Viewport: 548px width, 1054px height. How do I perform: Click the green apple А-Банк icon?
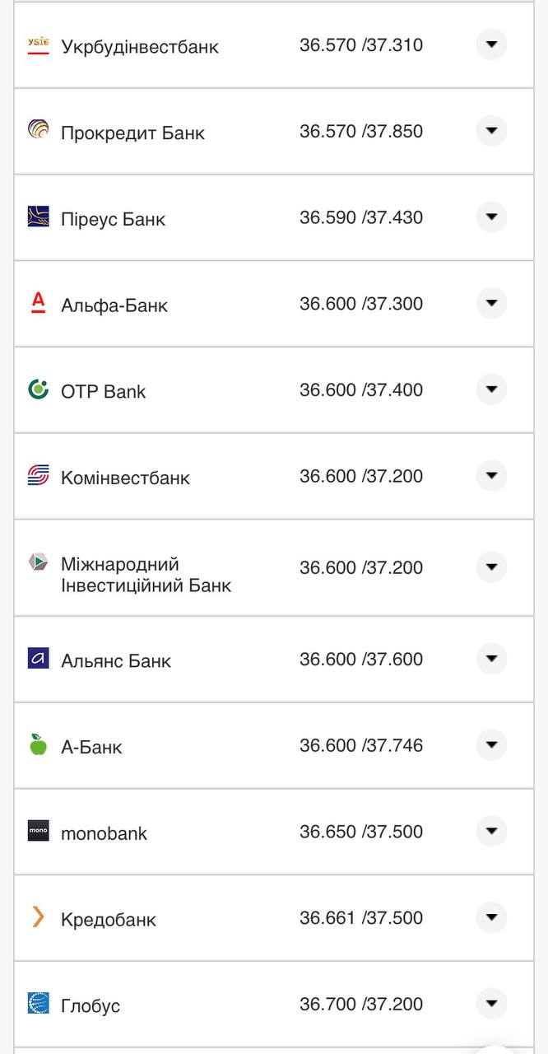tap(39, 745)
